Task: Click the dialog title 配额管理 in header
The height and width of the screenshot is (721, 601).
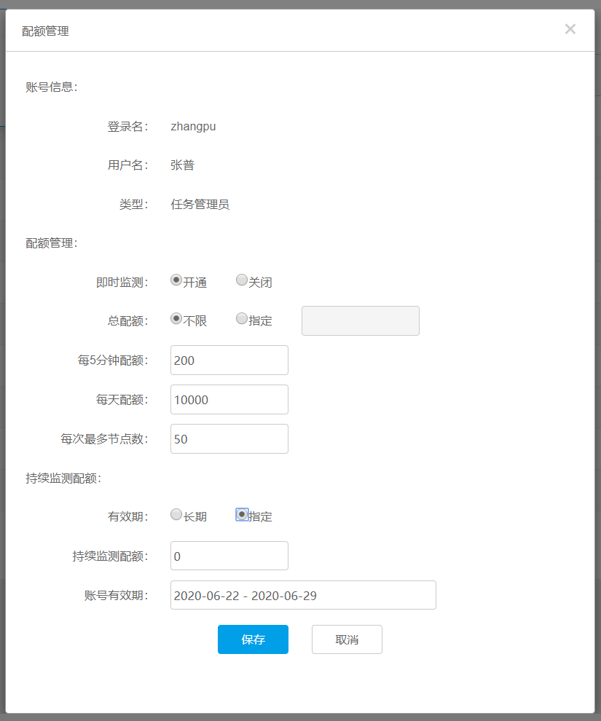Action: [46, 31]
